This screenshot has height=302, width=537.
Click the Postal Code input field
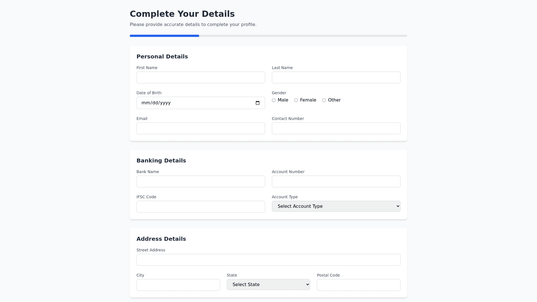click(358, 285)
